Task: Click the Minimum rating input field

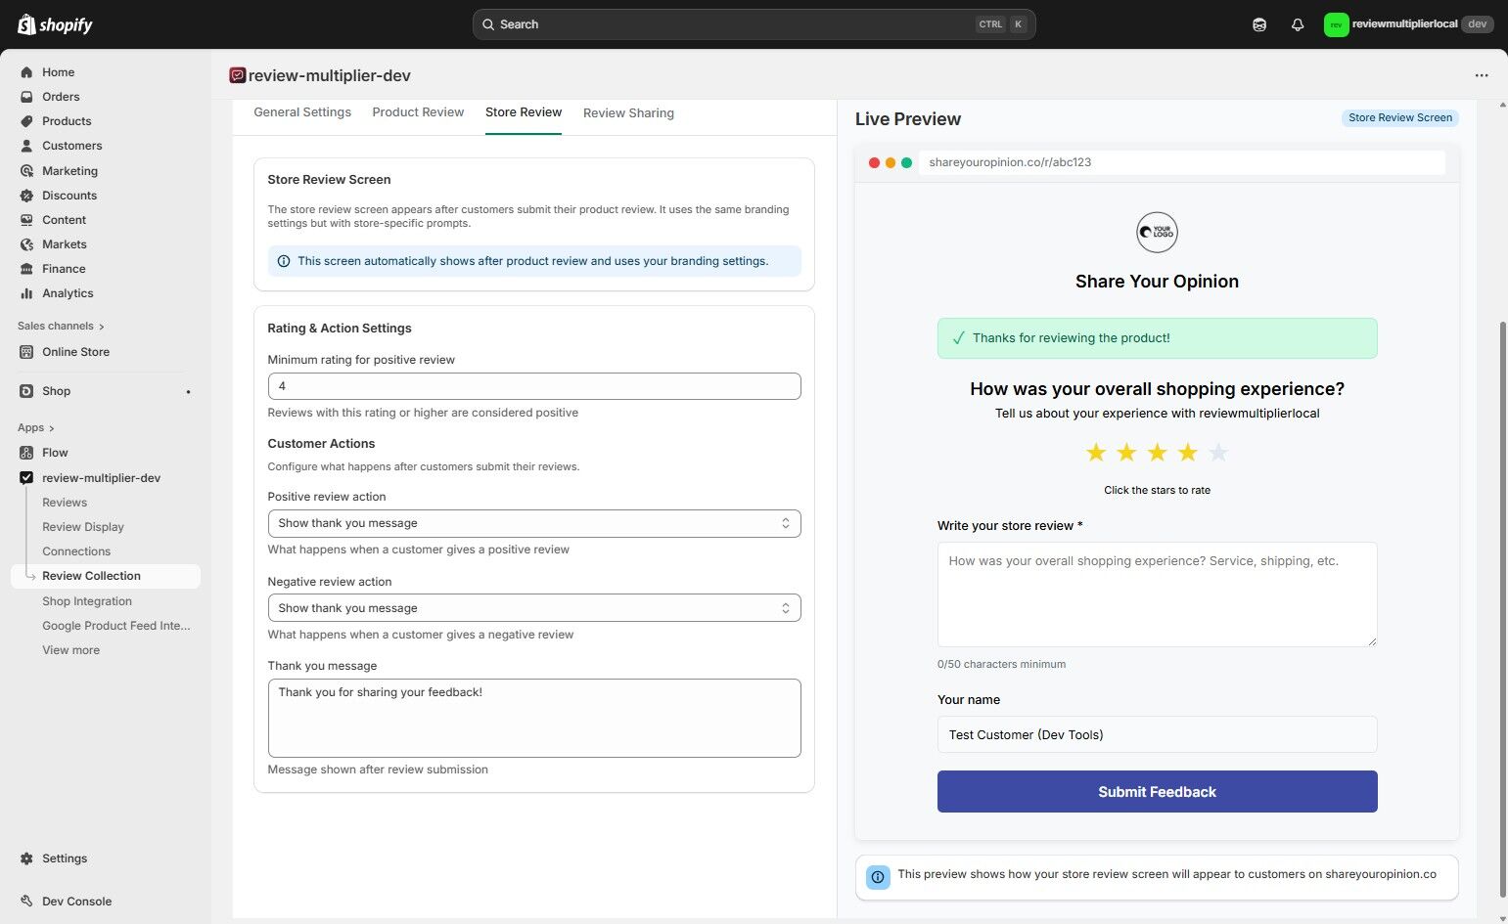Action: (533, 386)
